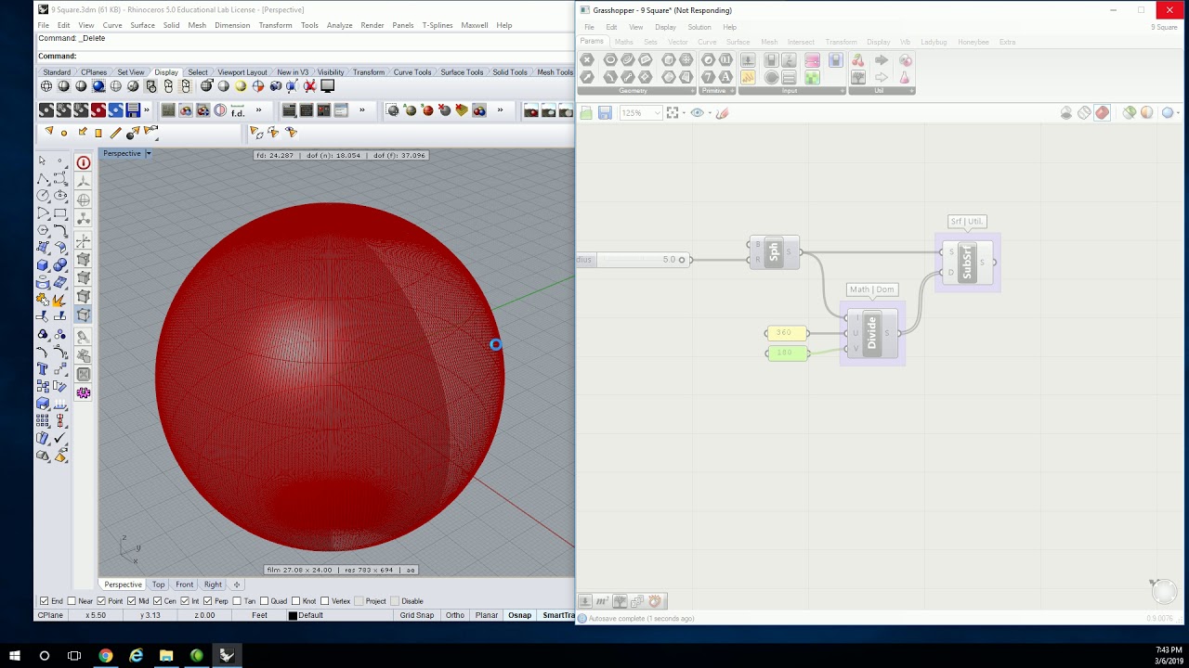This screenshot has height=668, width=1189.
Task: Toggle Osnap in the Rhino status bar
Action: 519,615
